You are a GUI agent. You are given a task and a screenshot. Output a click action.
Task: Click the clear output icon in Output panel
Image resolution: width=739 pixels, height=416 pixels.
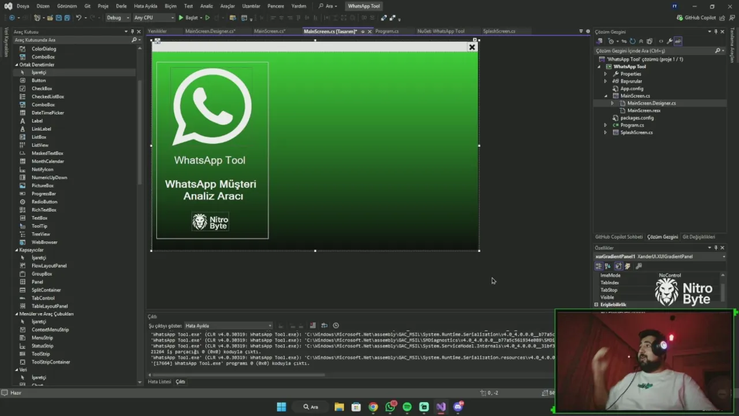313,325
